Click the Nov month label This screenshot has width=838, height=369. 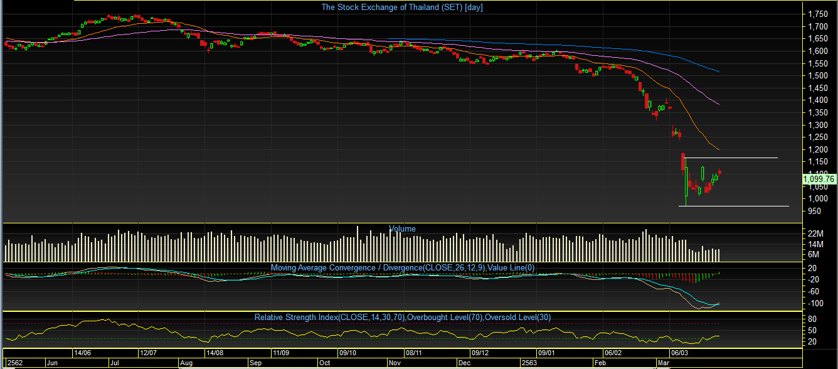tap(395, 363)
